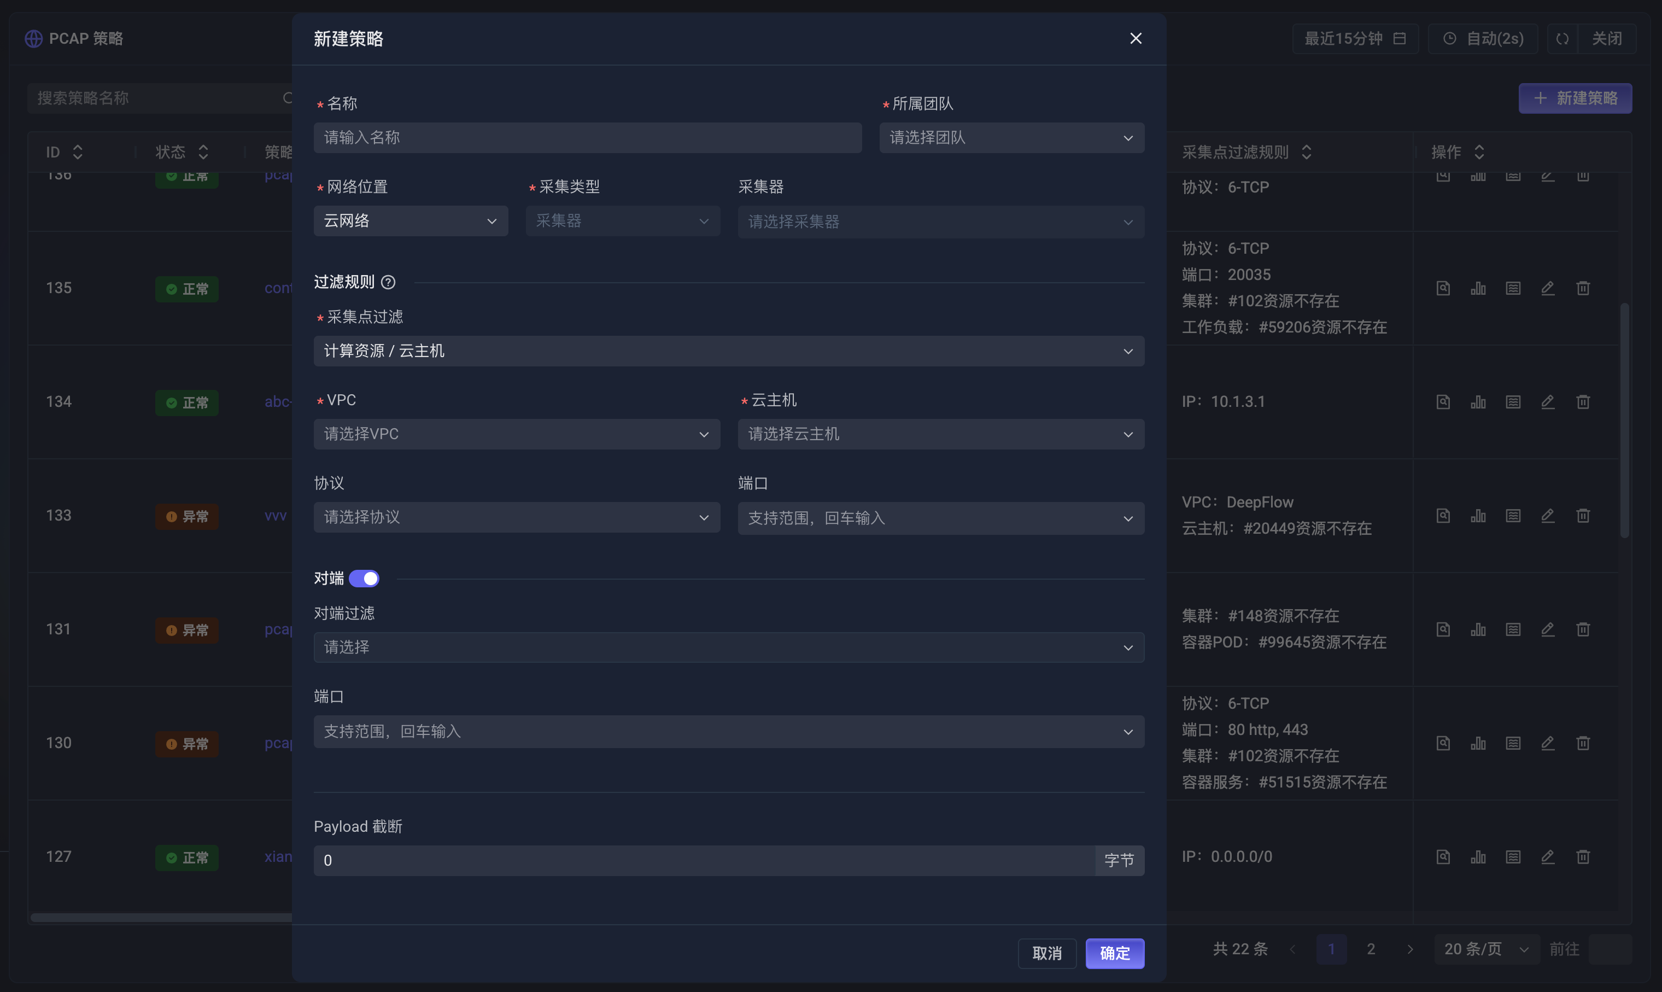
Task: Sort by 状态 status column arrows
Action: tap(203, 151)
